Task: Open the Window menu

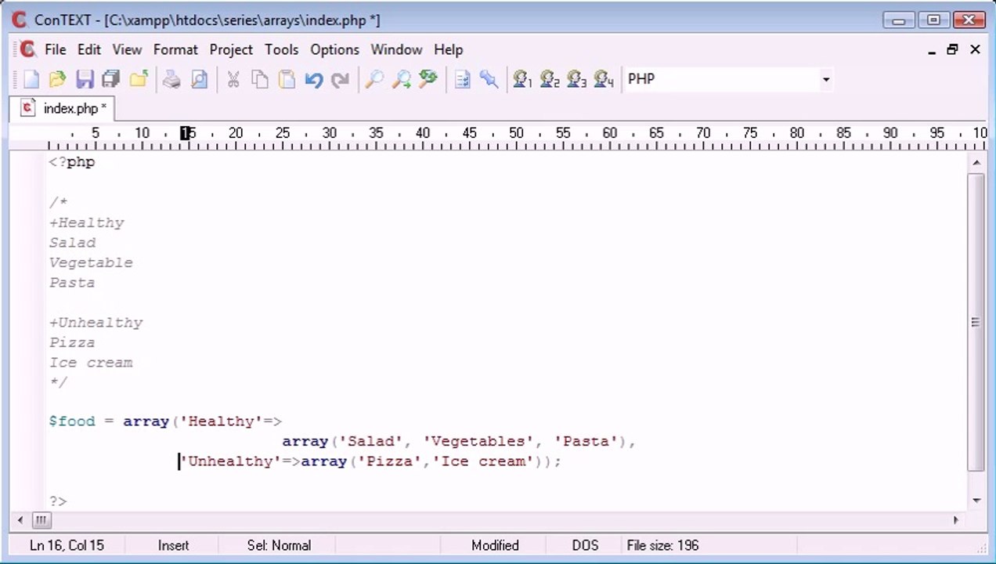Action: coord(396,49)
